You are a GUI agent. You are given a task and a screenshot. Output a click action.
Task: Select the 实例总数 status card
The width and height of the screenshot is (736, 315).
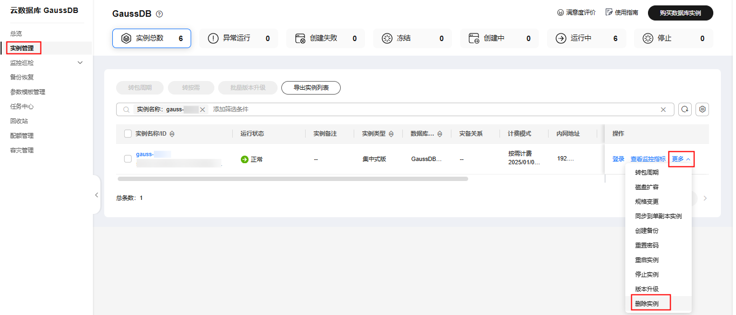point(152,38)
